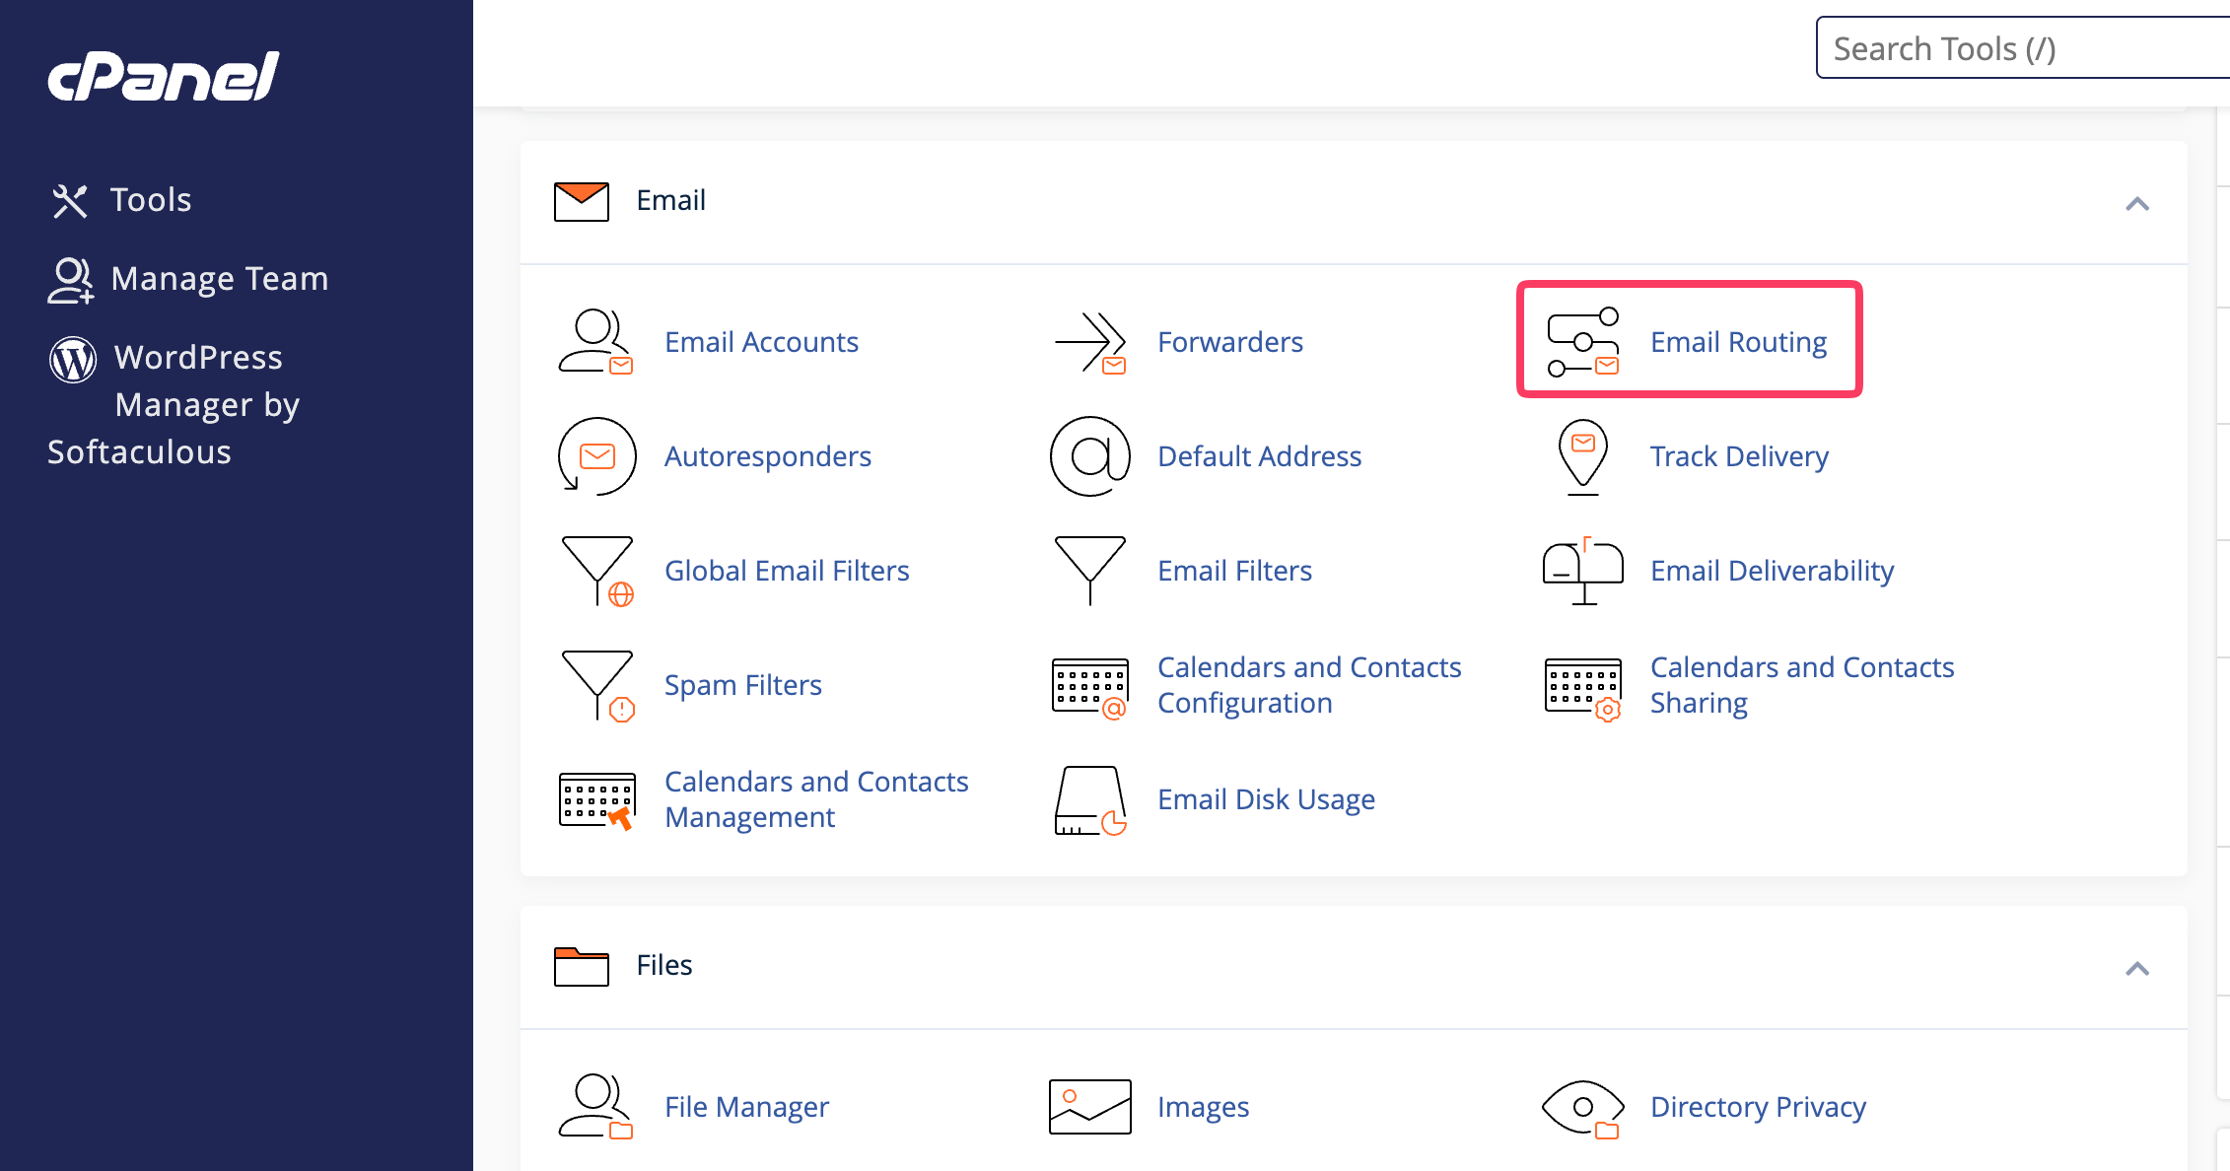Click the WordPress logo icon in sidebar
Viewport: 2230px width, 1171px height.
(x=73, y=359)
